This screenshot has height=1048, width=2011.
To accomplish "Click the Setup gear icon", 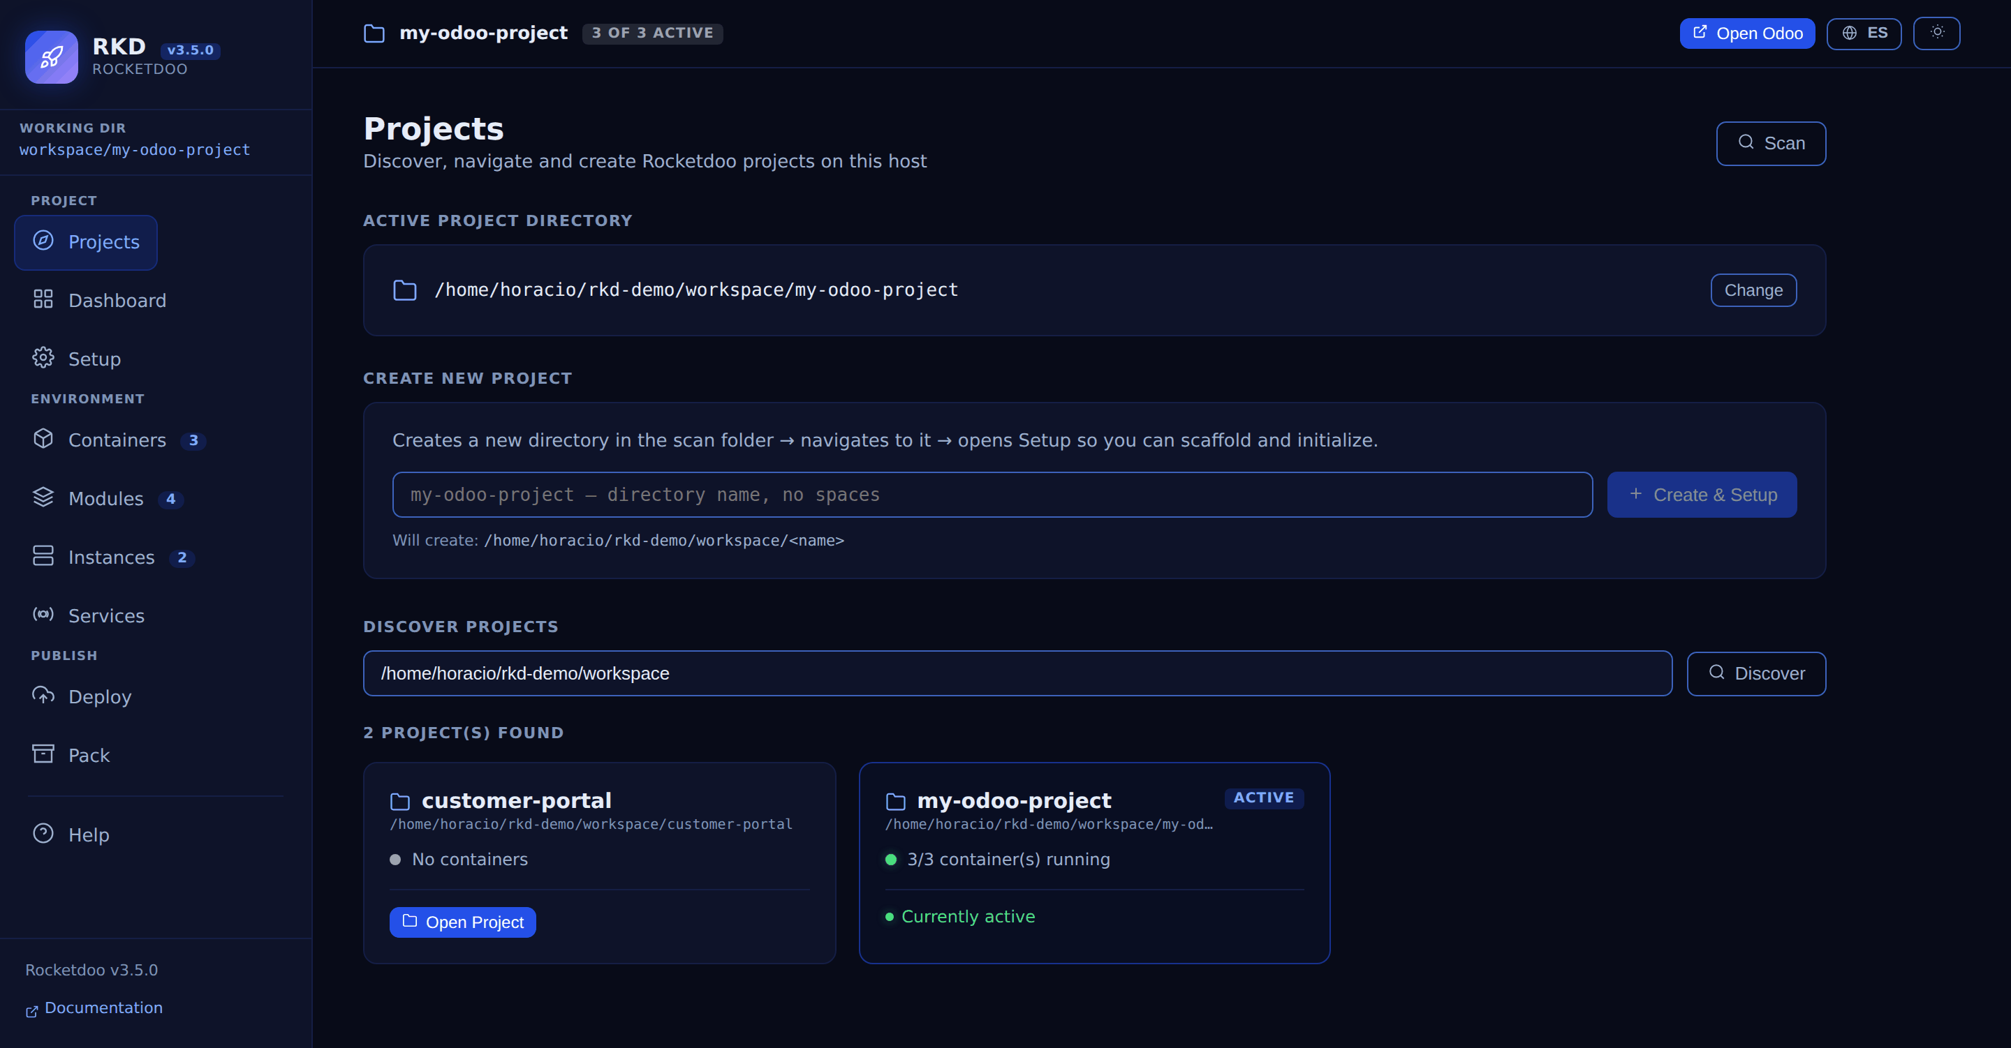I will point(44,358).
